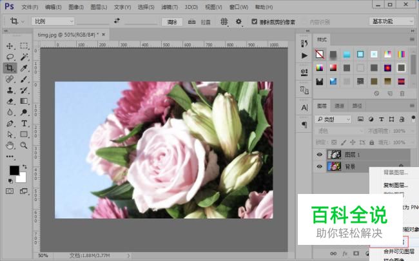Select the Horizontal Type tool
The height and width of the screenshot is (261, 419).
(x=24, y=124)
